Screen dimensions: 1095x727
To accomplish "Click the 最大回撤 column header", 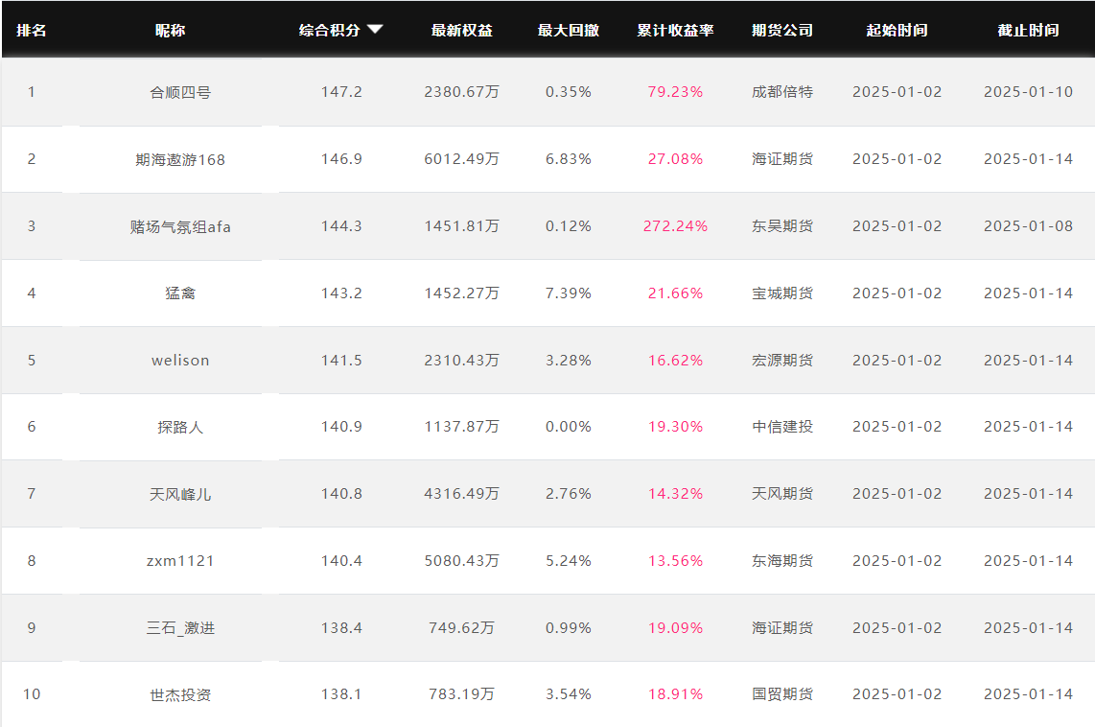I will click(x=569, y=30).
